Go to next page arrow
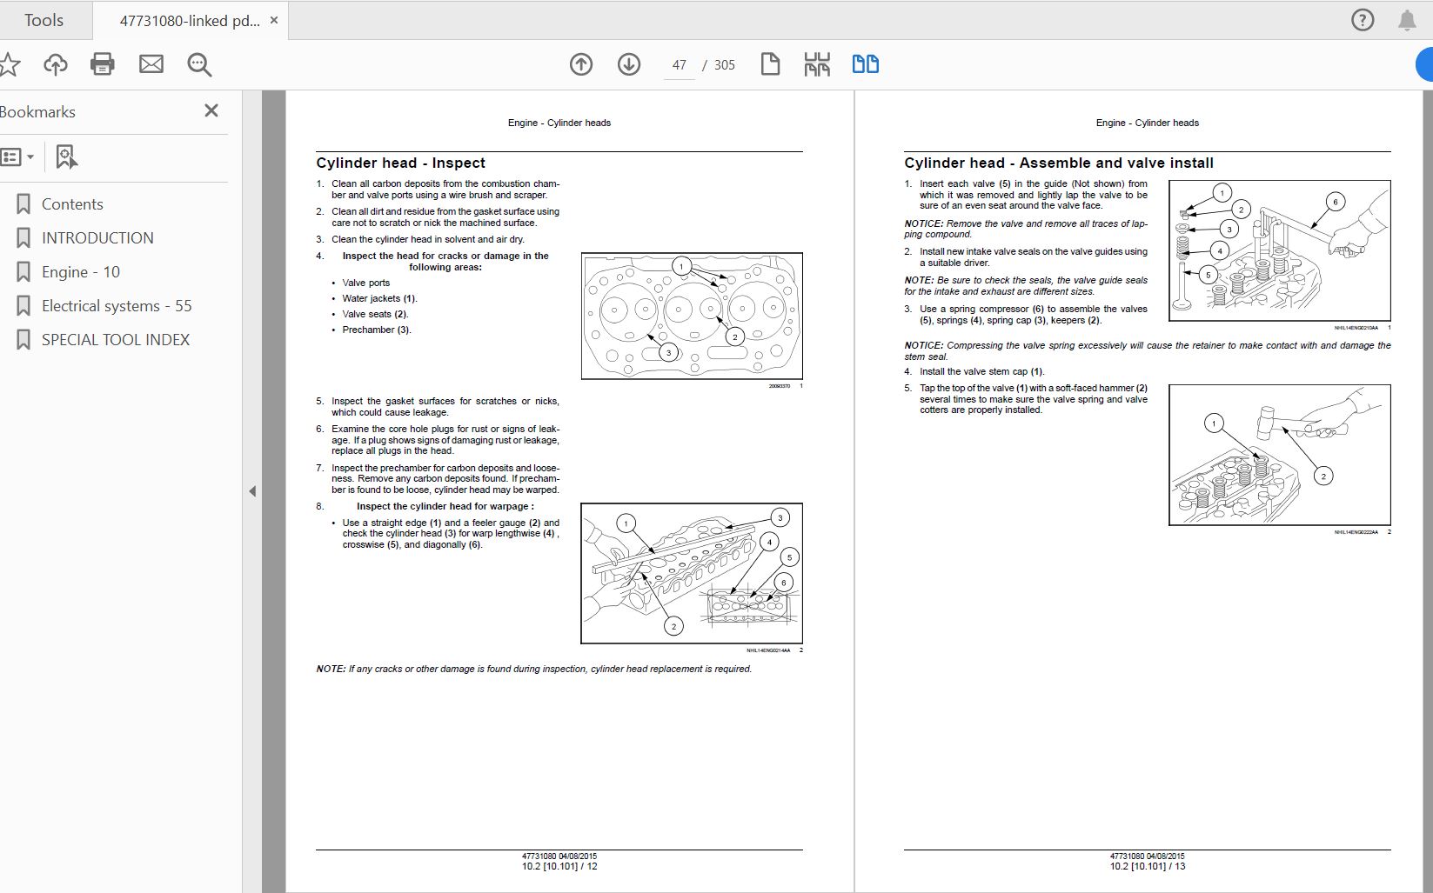 click(x=629, y=64)
